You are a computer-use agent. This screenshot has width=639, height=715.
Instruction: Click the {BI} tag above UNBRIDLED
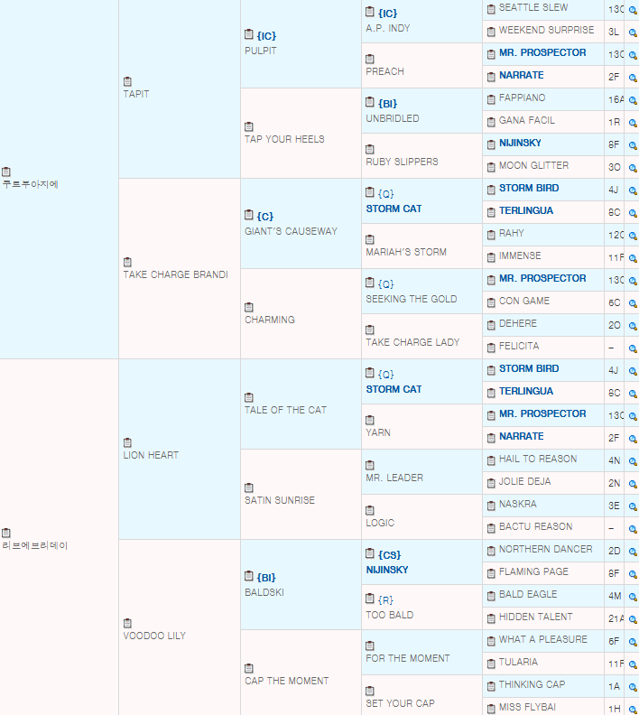coord(387,104)
